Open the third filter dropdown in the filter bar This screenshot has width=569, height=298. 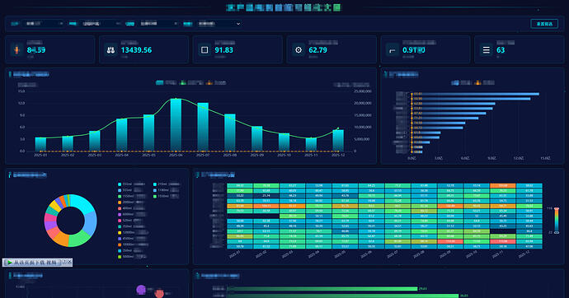tap(158, 24)
